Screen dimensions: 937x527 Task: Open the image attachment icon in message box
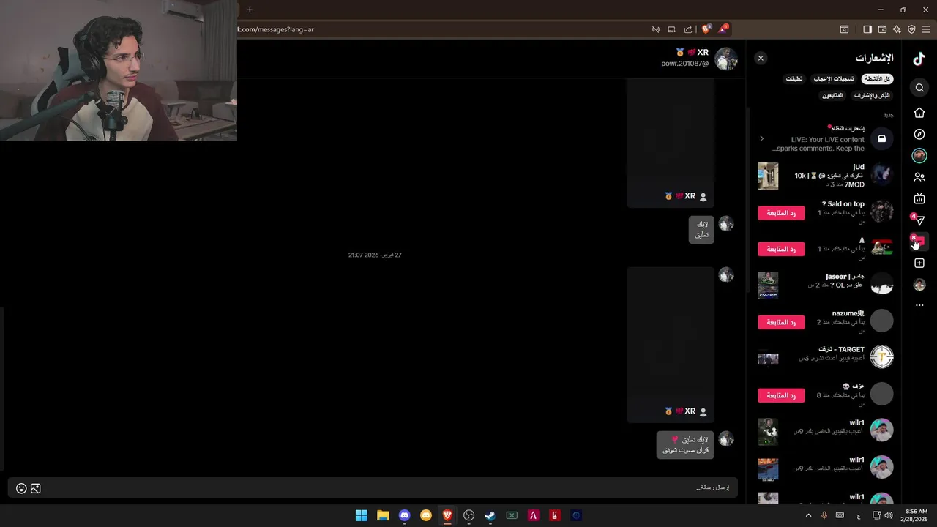[x=35, y=488]
